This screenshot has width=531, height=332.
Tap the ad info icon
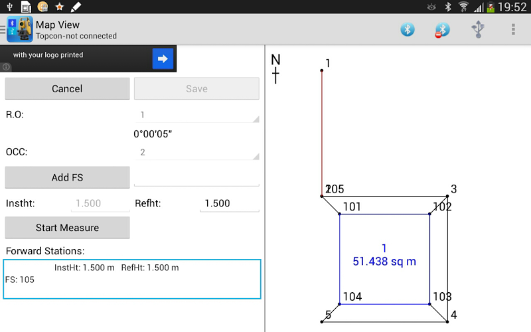coord(5,67)
